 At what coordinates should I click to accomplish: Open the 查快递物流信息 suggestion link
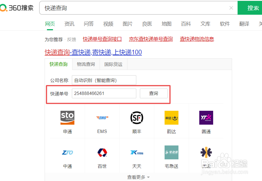[x=197, y=39]
